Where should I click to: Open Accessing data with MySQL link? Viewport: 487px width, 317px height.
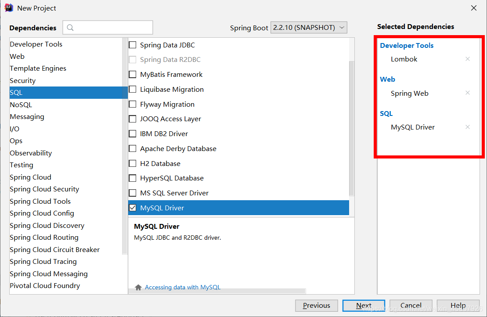pos(183,287)
